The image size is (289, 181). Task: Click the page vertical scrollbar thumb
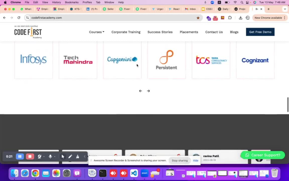tap(288, 105)
